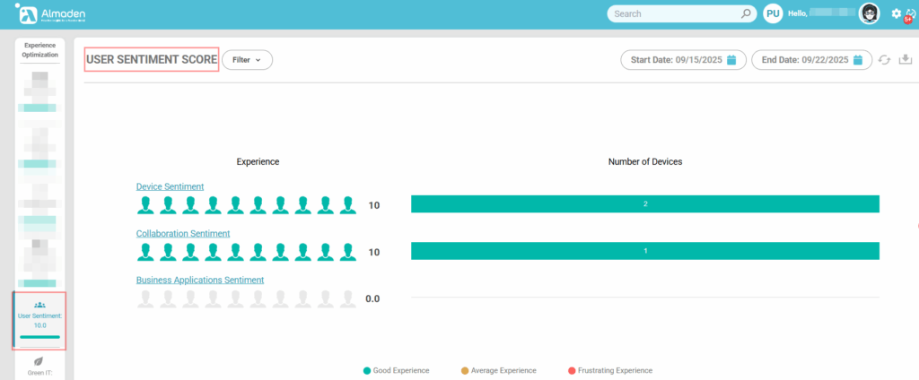Open the Collaboration Sentiment link
This screenshot has height=380, width=919.
pos(183,233)
